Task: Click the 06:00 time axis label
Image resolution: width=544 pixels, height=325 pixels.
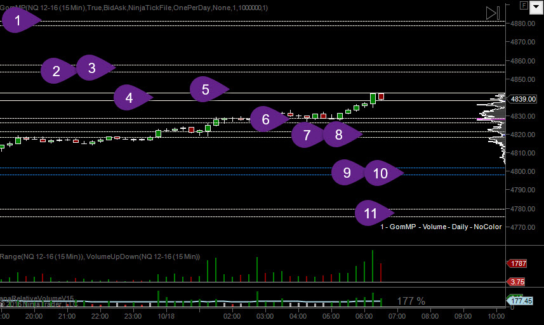Action: [x=364, y=316]
